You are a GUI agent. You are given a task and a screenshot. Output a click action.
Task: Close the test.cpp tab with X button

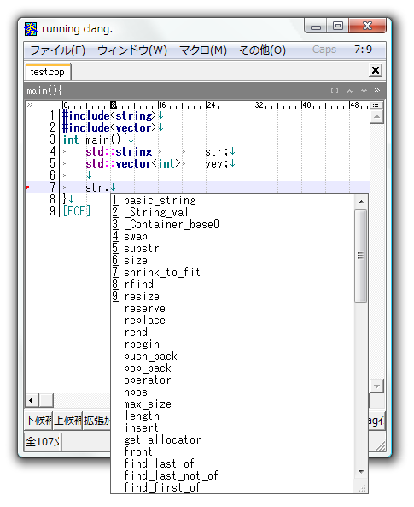point(376,70)
